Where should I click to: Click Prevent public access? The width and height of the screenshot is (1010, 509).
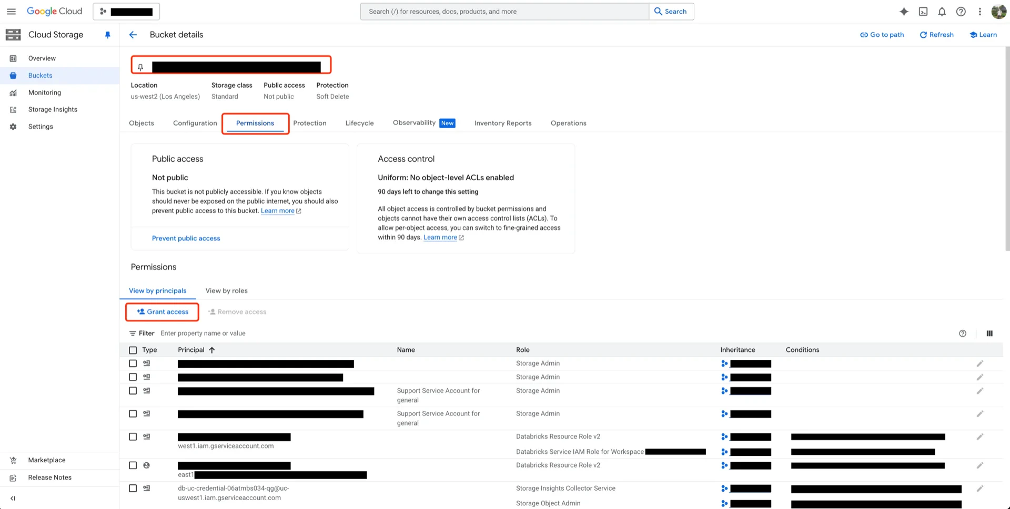coord(186,238)
